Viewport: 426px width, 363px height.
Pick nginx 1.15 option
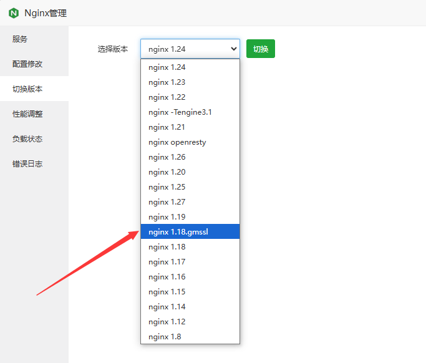(190, 291)
